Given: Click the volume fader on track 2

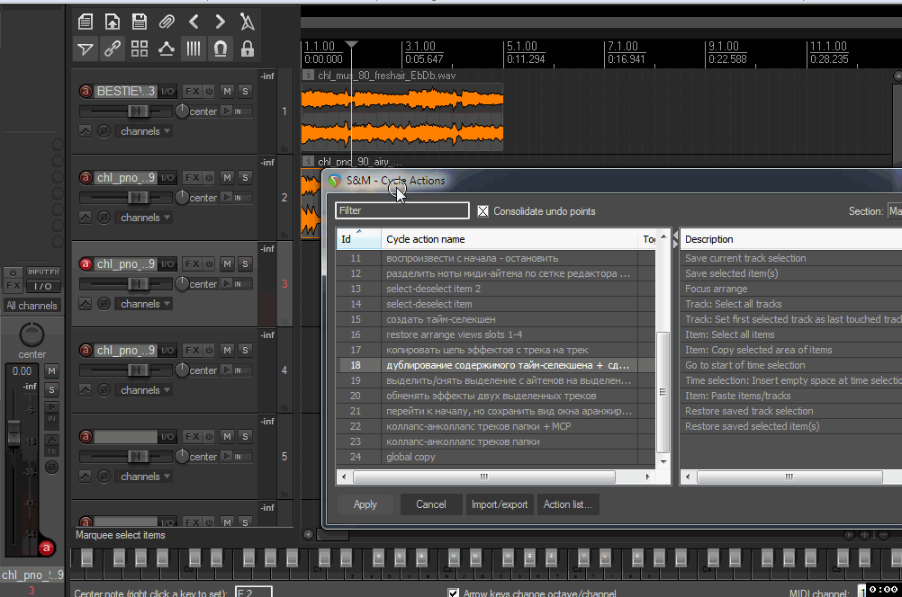Looking at the screenshot, I should (137, 198).
